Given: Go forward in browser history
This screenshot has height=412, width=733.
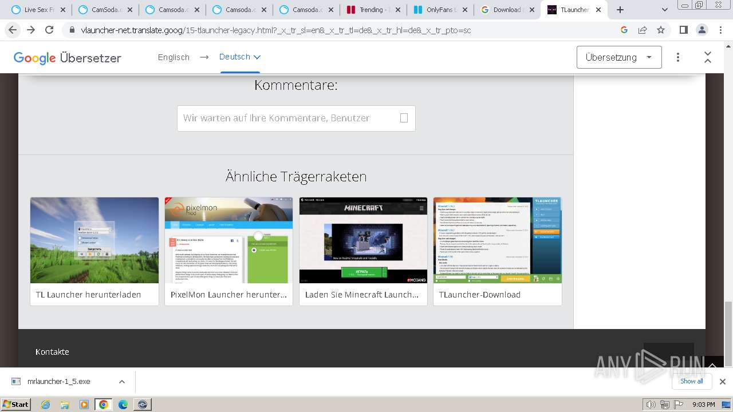Looking at the screenshot, I should point(31,30).
